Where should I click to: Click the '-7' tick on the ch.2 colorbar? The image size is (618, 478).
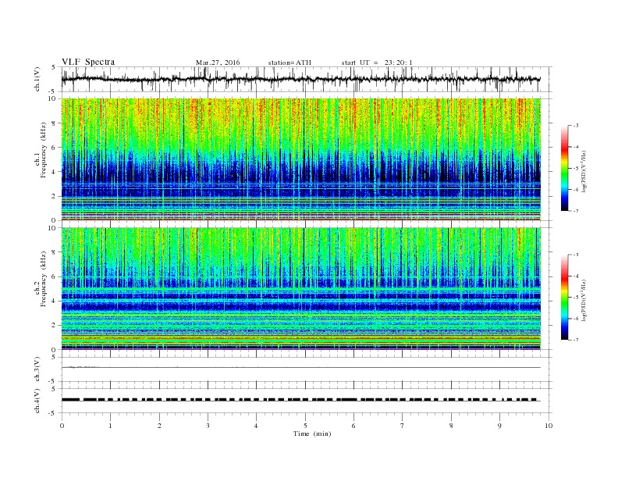[575, 340]
